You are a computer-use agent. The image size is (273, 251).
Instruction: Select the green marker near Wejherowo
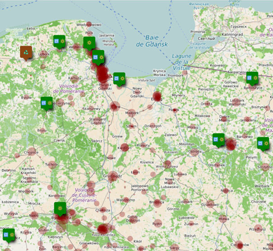pos(59,41)
